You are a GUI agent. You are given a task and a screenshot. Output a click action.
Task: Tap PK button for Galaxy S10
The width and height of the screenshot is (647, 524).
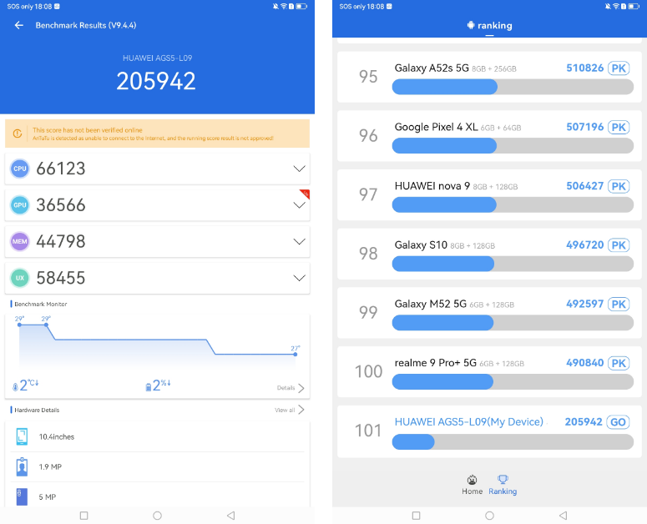point(619,244)
